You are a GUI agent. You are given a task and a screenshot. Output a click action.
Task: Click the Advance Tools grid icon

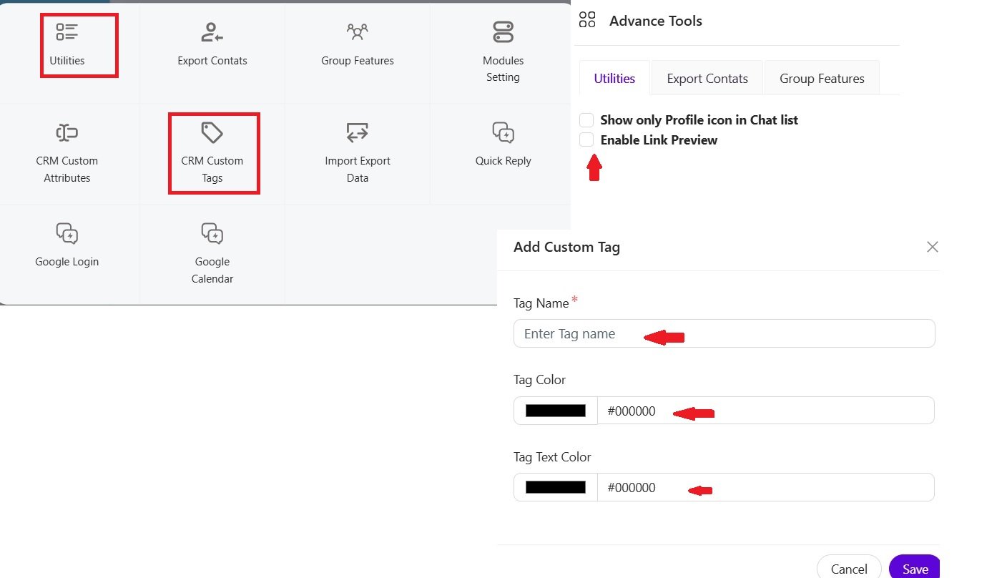(587, 20)
